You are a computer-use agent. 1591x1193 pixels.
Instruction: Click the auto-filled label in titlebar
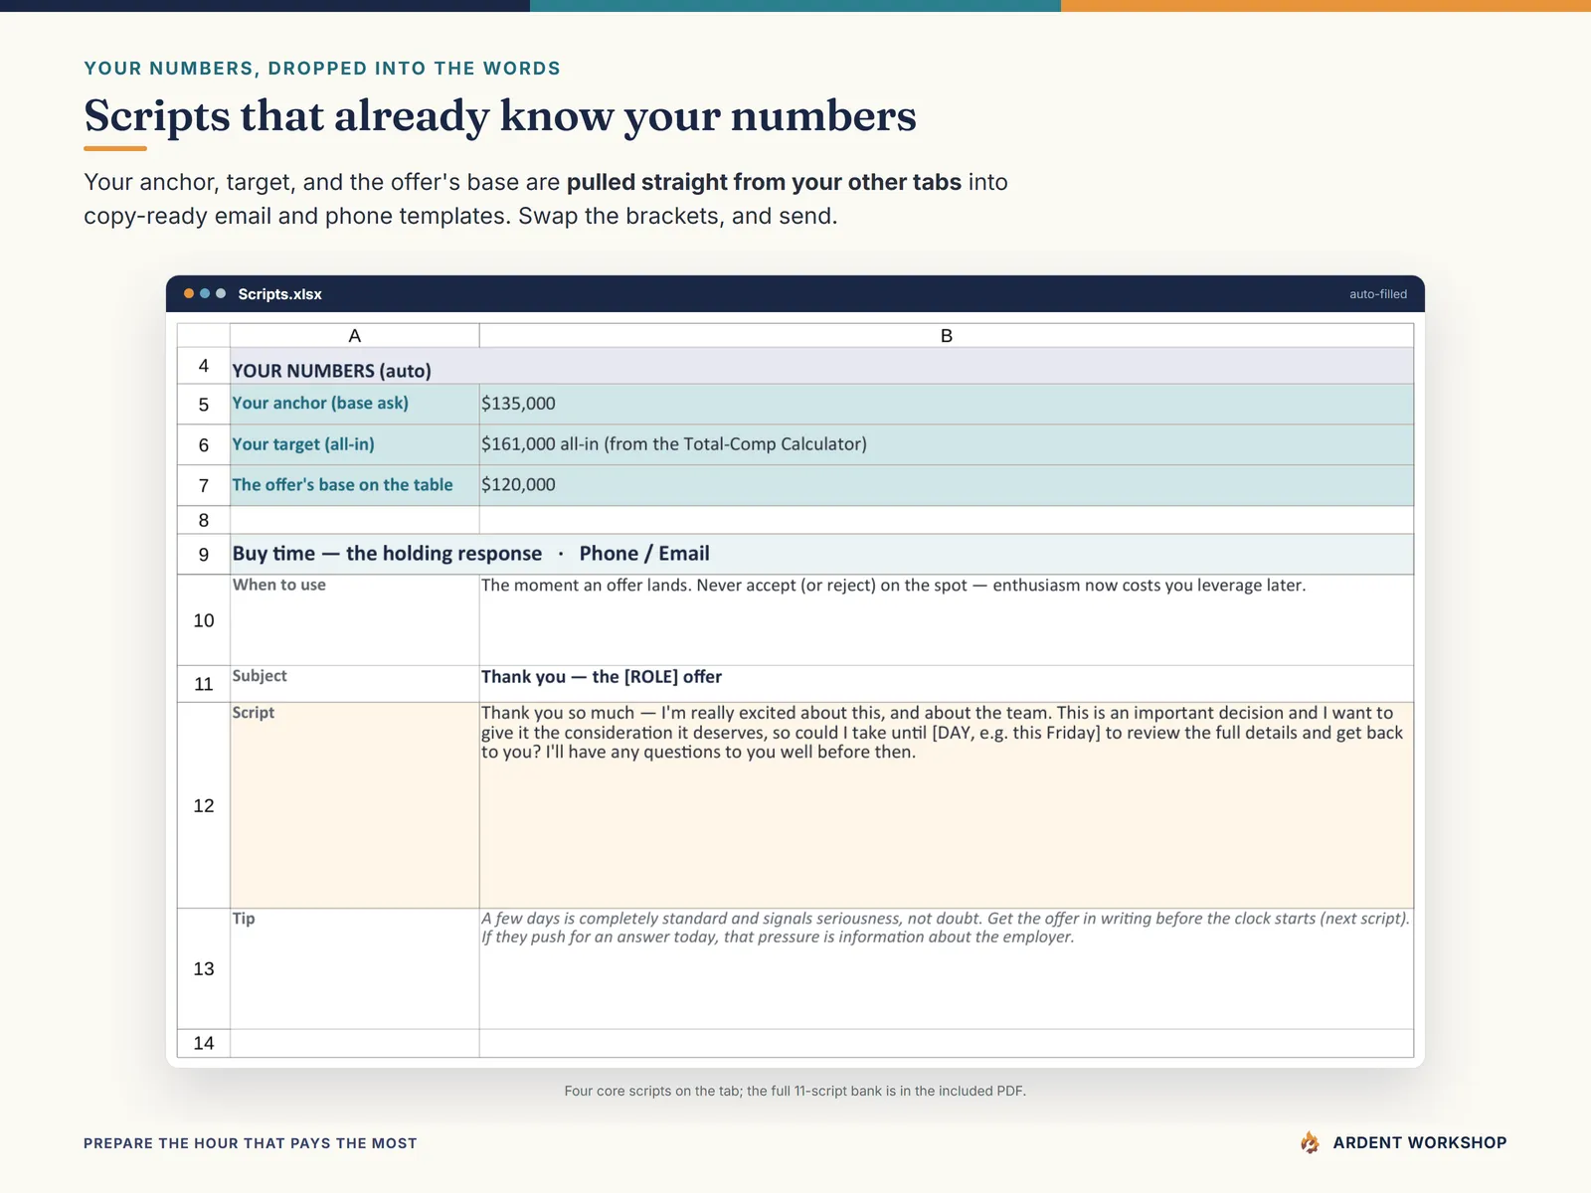tap(1378, 294)
